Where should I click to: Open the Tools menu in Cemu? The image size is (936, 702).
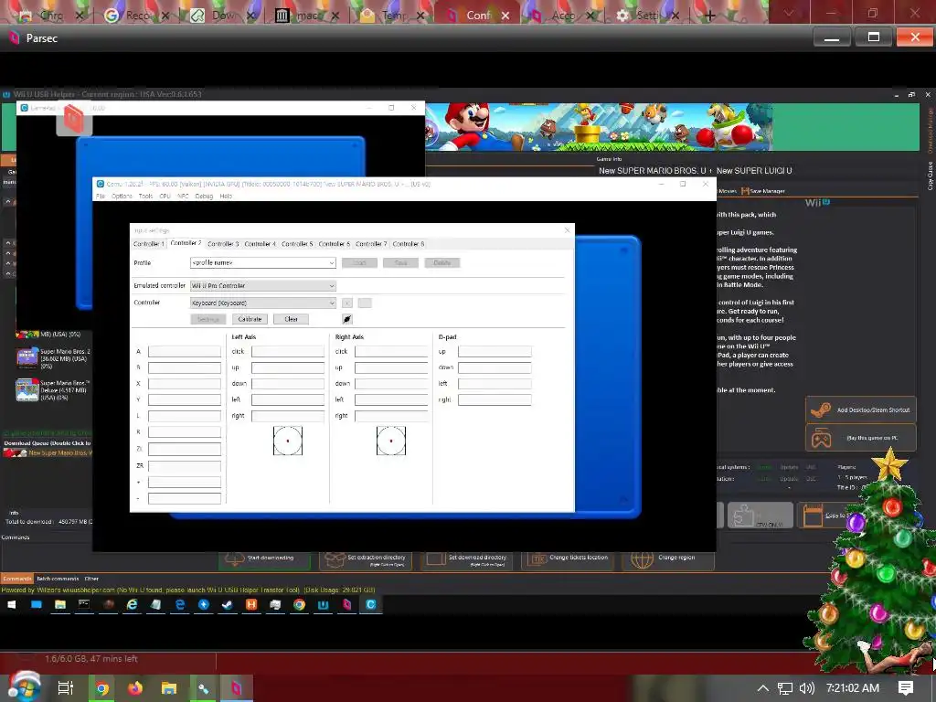pyautogui.click(x=145, y=196)
